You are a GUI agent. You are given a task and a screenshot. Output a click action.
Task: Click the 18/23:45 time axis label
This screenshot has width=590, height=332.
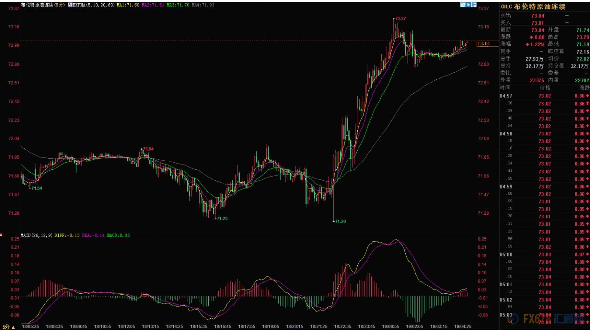pyautogui.click(x=367, y=326)
